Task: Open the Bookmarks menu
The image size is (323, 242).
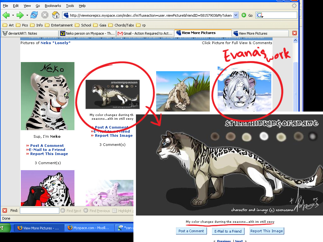Action: [53, 6]
